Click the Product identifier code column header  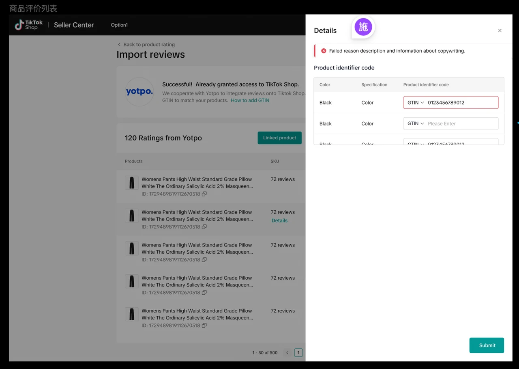426,85
